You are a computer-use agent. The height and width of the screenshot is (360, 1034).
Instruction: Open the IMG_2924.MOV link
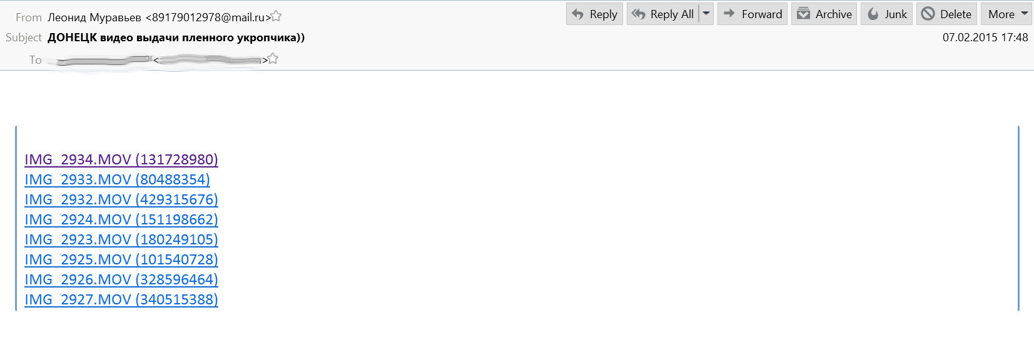pyautogui.click(x=121, y=219)
